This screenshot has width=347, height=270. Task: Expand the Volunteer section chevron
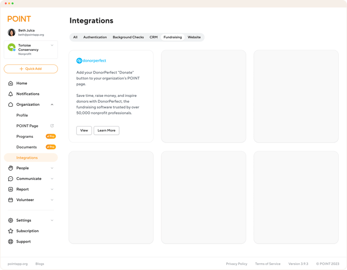[52, 200]
